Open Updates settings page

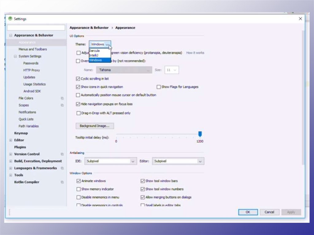pos(29,77)
